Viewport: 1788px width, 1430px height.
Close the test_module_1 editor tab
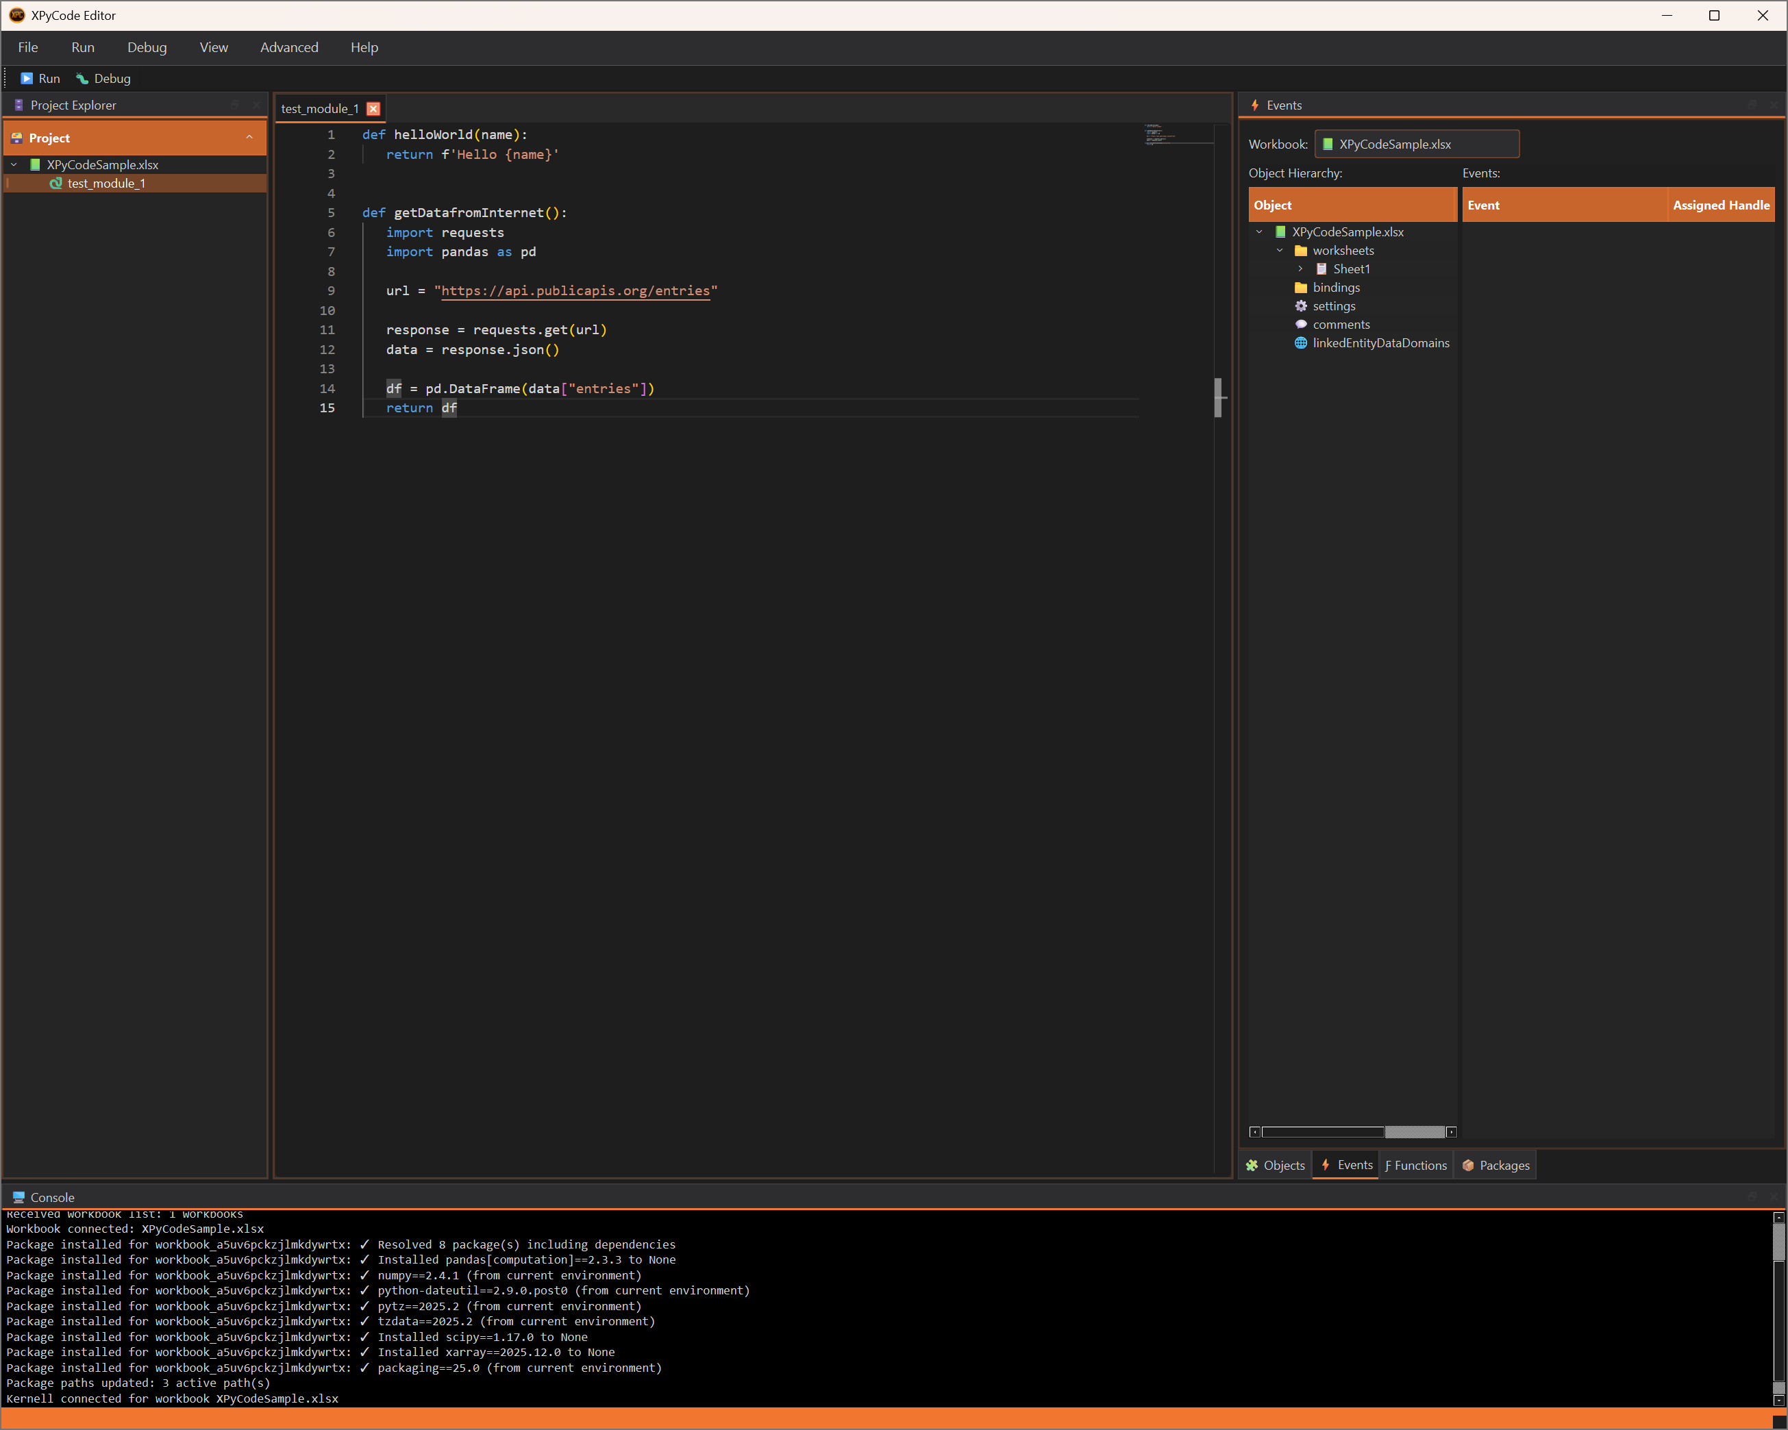point(373,108)
